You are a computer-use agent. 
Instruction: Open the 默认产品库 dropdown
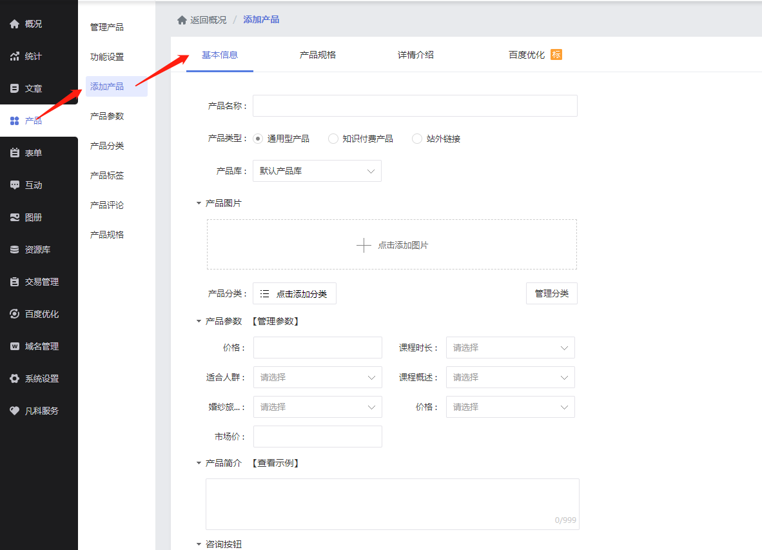317,171
